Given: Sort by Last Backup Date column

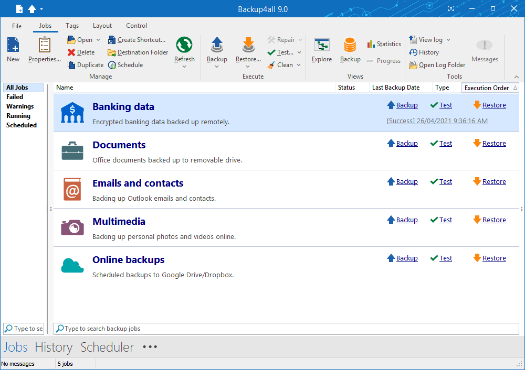Looking at the screenshot, I should tap(401, 88).
